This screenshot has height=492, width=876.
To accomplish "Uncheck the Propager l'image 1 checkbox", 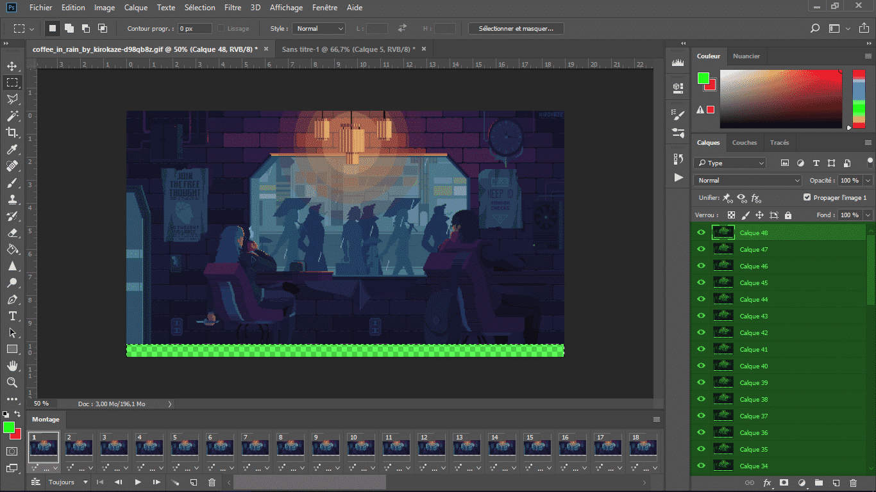I will coord(807,198).
